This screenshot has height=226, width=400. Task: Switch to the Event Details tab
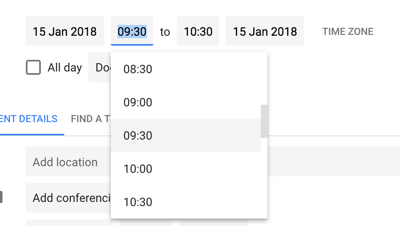tap(29, 119)
